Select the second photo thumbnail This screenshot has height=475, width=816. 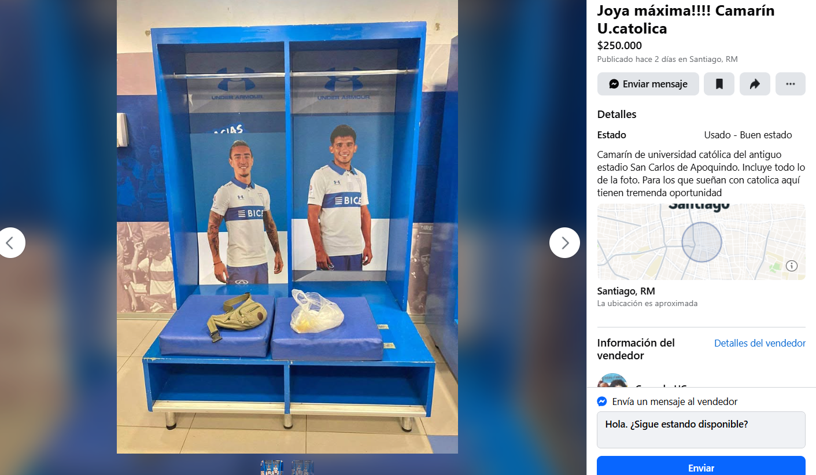point(303,467)
